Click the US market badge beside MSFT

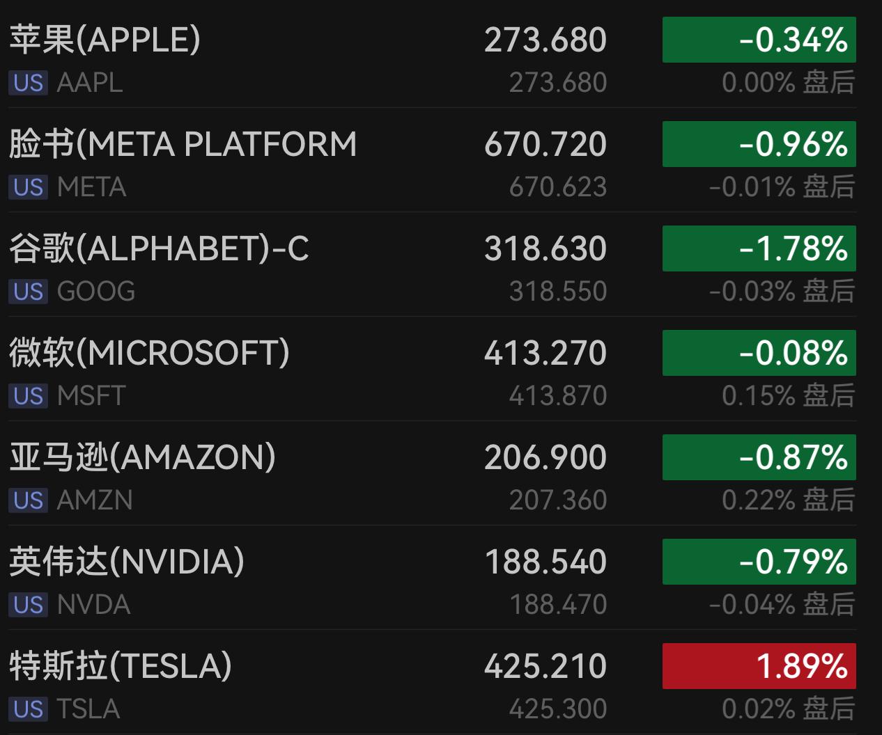28,396
